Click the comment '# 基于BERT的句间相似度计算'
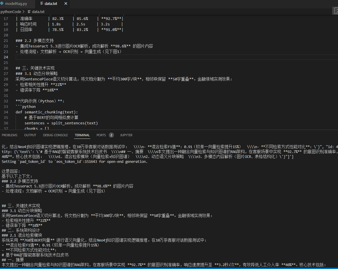Viewport: 338px width, 269px height. point(51,118)
